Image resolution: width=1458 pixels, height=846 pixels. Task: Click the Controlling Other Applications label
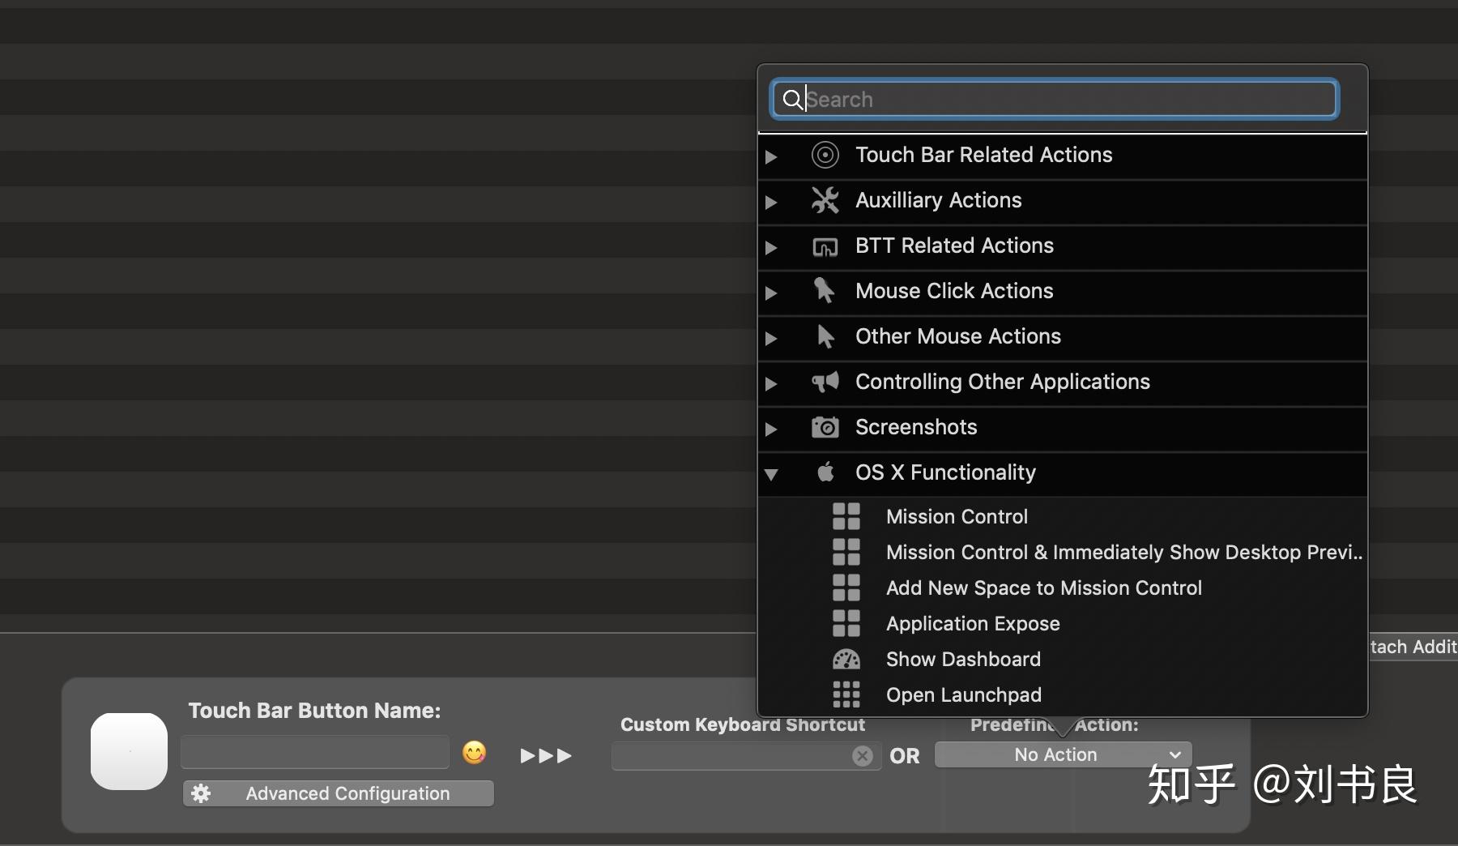tap(1002, 382)
